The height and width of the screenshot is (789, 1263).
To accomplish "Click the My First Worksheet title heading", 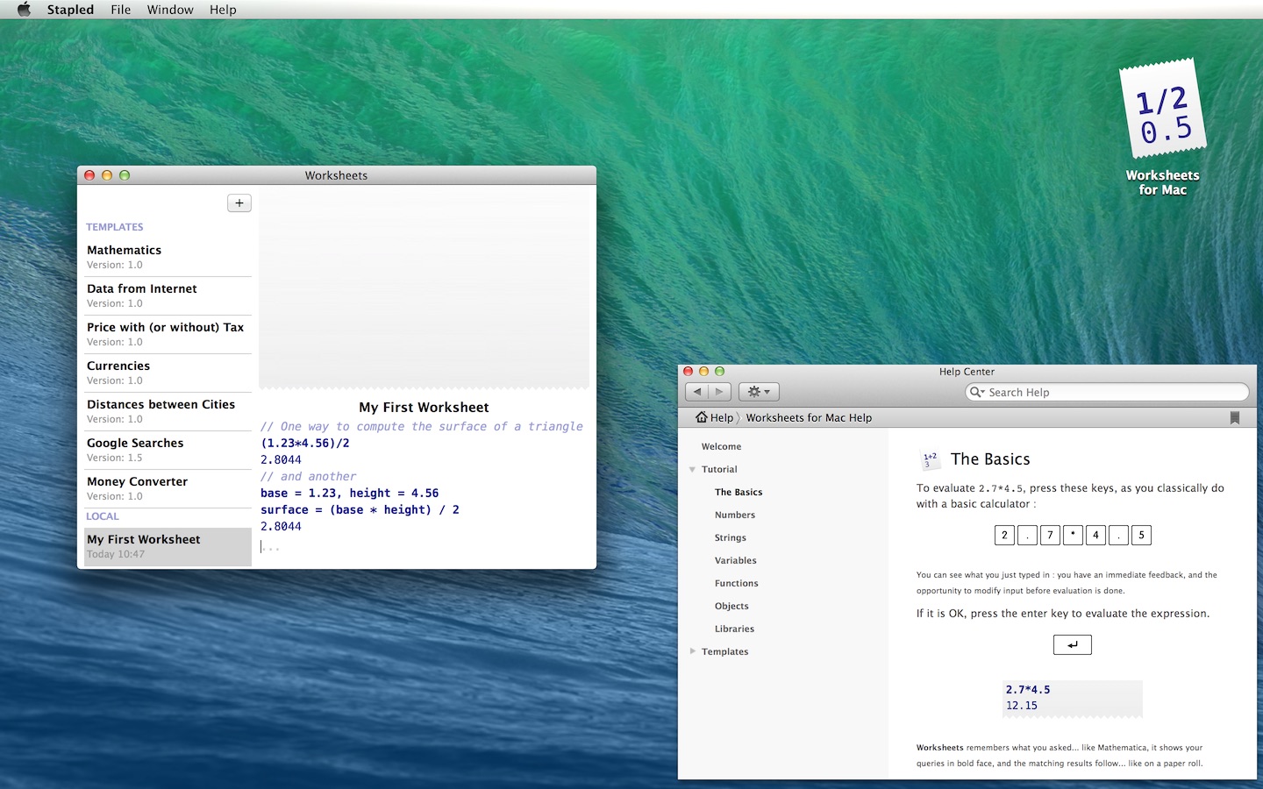I will (x=424, y=408).
